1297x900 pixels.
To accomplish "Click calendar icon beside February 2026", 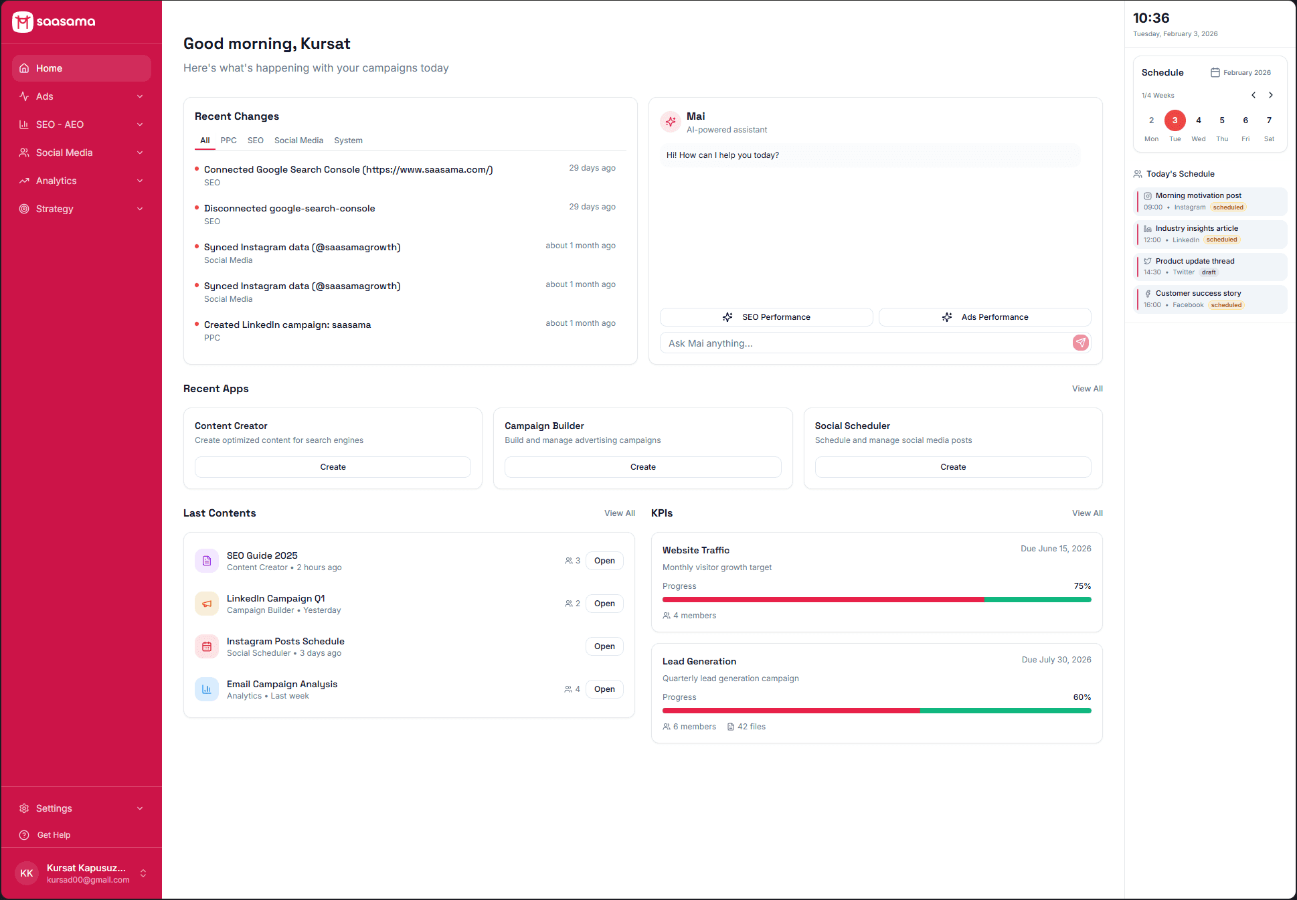I will [1215, 72].
